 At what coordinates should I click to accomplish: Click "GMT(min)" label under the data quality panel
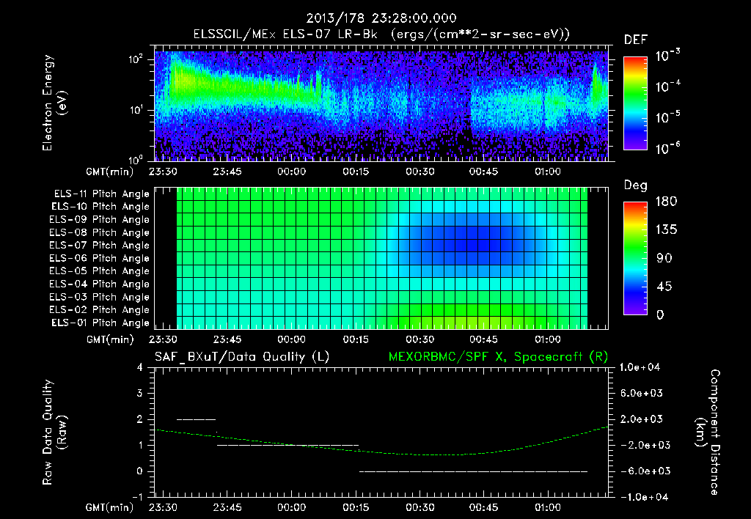110,507
